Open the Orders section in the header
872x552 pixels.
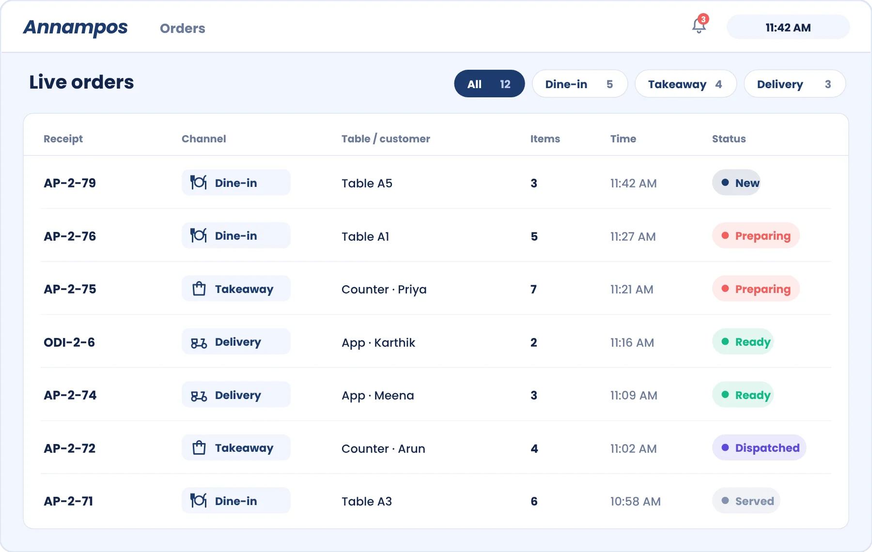(x=183, y=29)
